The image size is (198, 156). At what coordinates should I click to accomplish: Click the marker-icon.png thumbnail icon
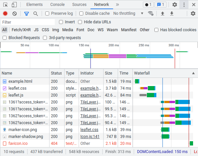(5, 130)
